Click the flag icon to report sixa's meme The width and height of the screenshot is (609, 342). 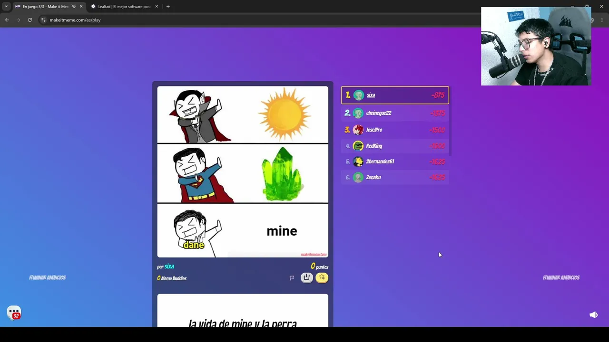pyautogui.click(x=292, y=278)
